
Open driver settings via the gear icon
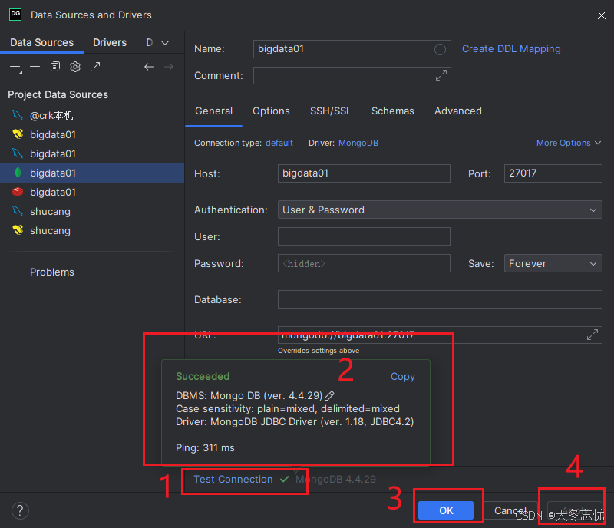75,67
